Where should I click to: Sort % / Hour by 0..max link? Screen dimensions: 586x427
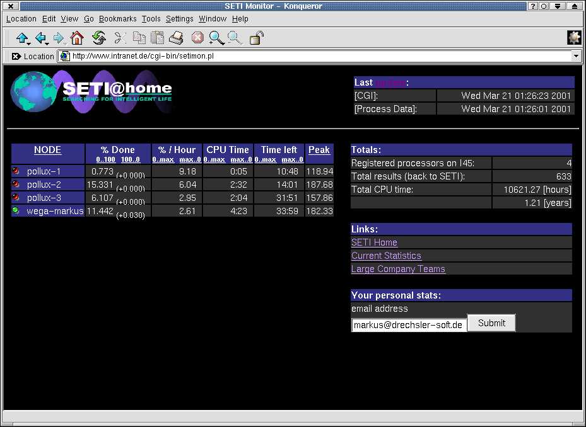pos(163,159)
